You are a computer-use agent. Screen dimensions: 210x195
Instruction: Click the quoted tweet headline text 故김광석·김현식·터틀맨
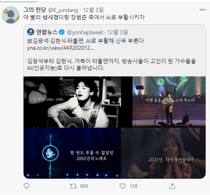55,41
